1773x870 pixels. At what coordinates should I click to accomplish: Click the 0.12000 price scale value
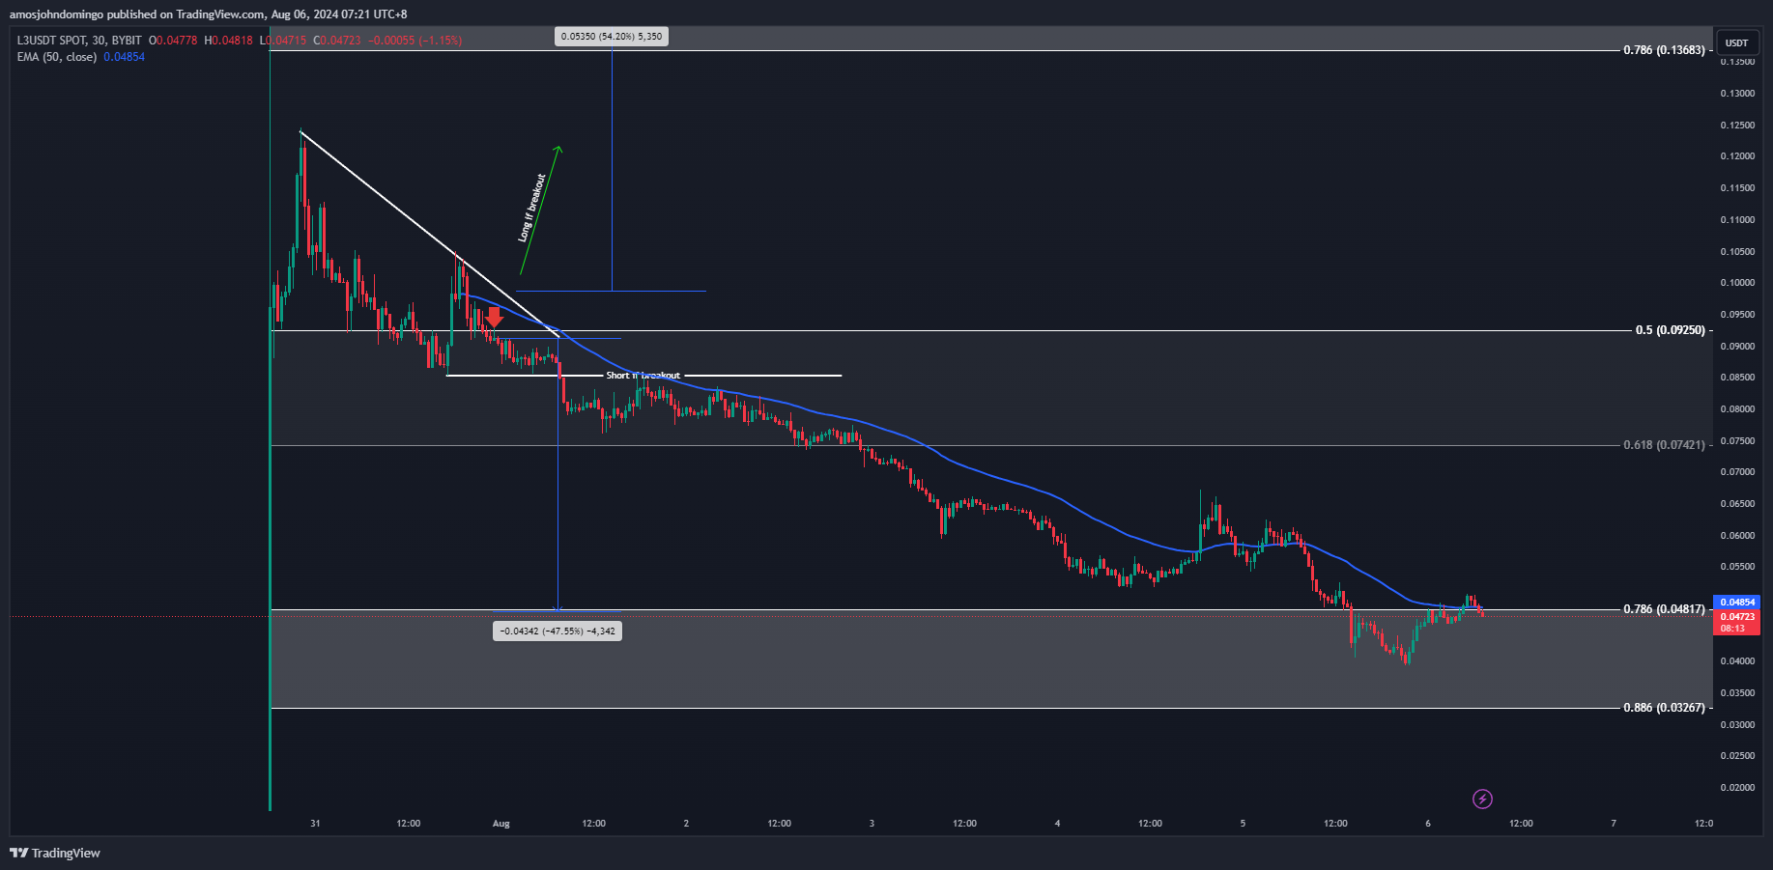pos(1737,156)
